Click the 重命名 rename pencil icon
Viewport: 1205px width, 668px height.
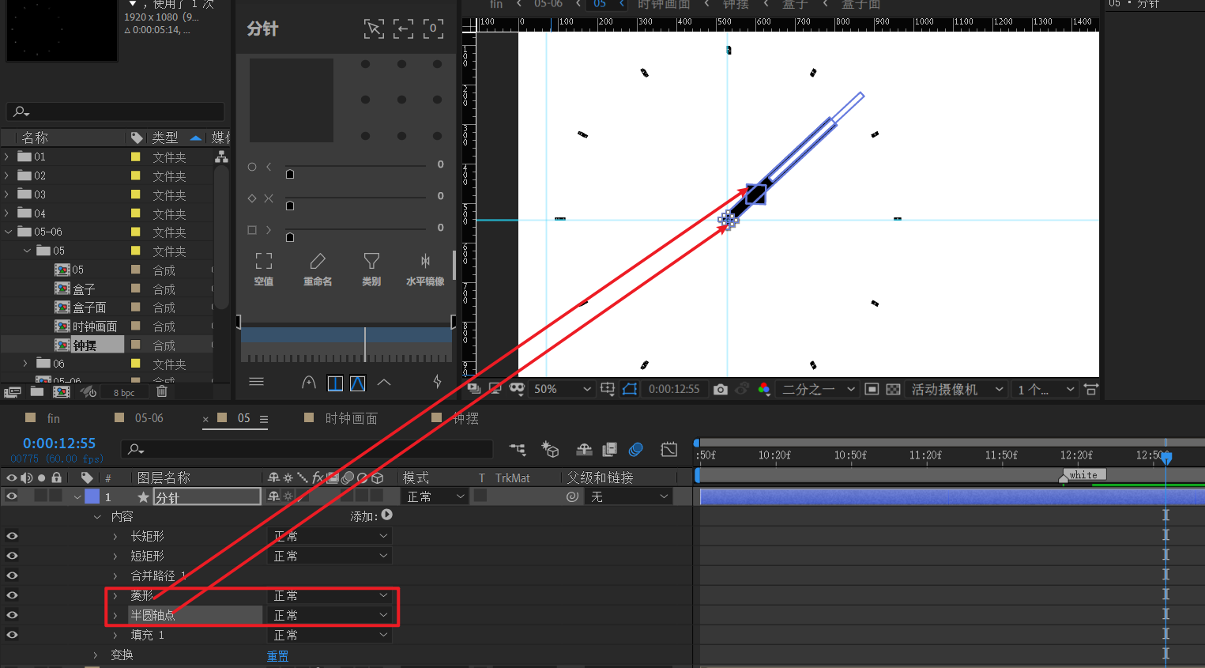[318, 261]
